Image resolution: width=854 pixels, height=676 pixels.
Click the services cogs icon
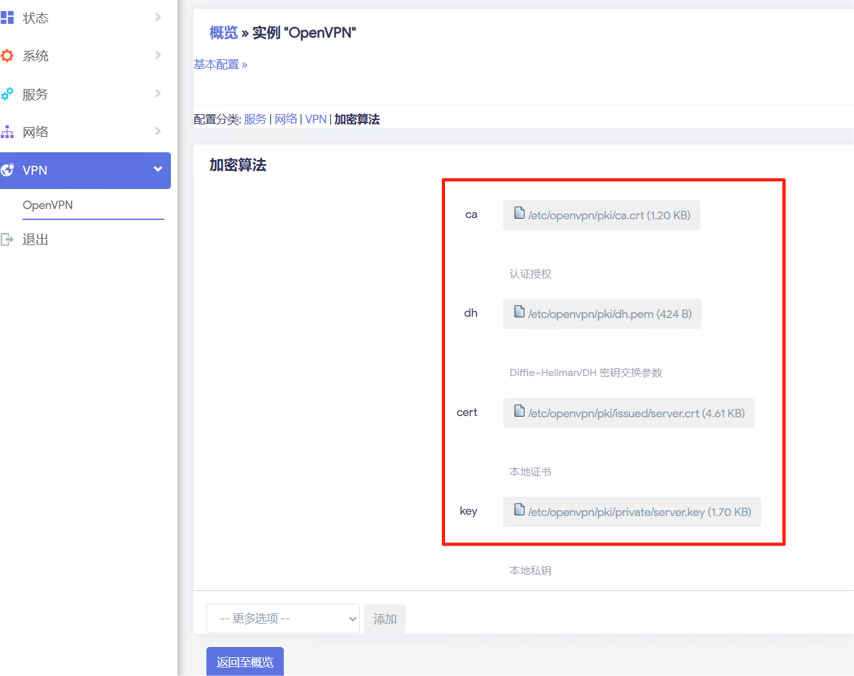[7, 94]
